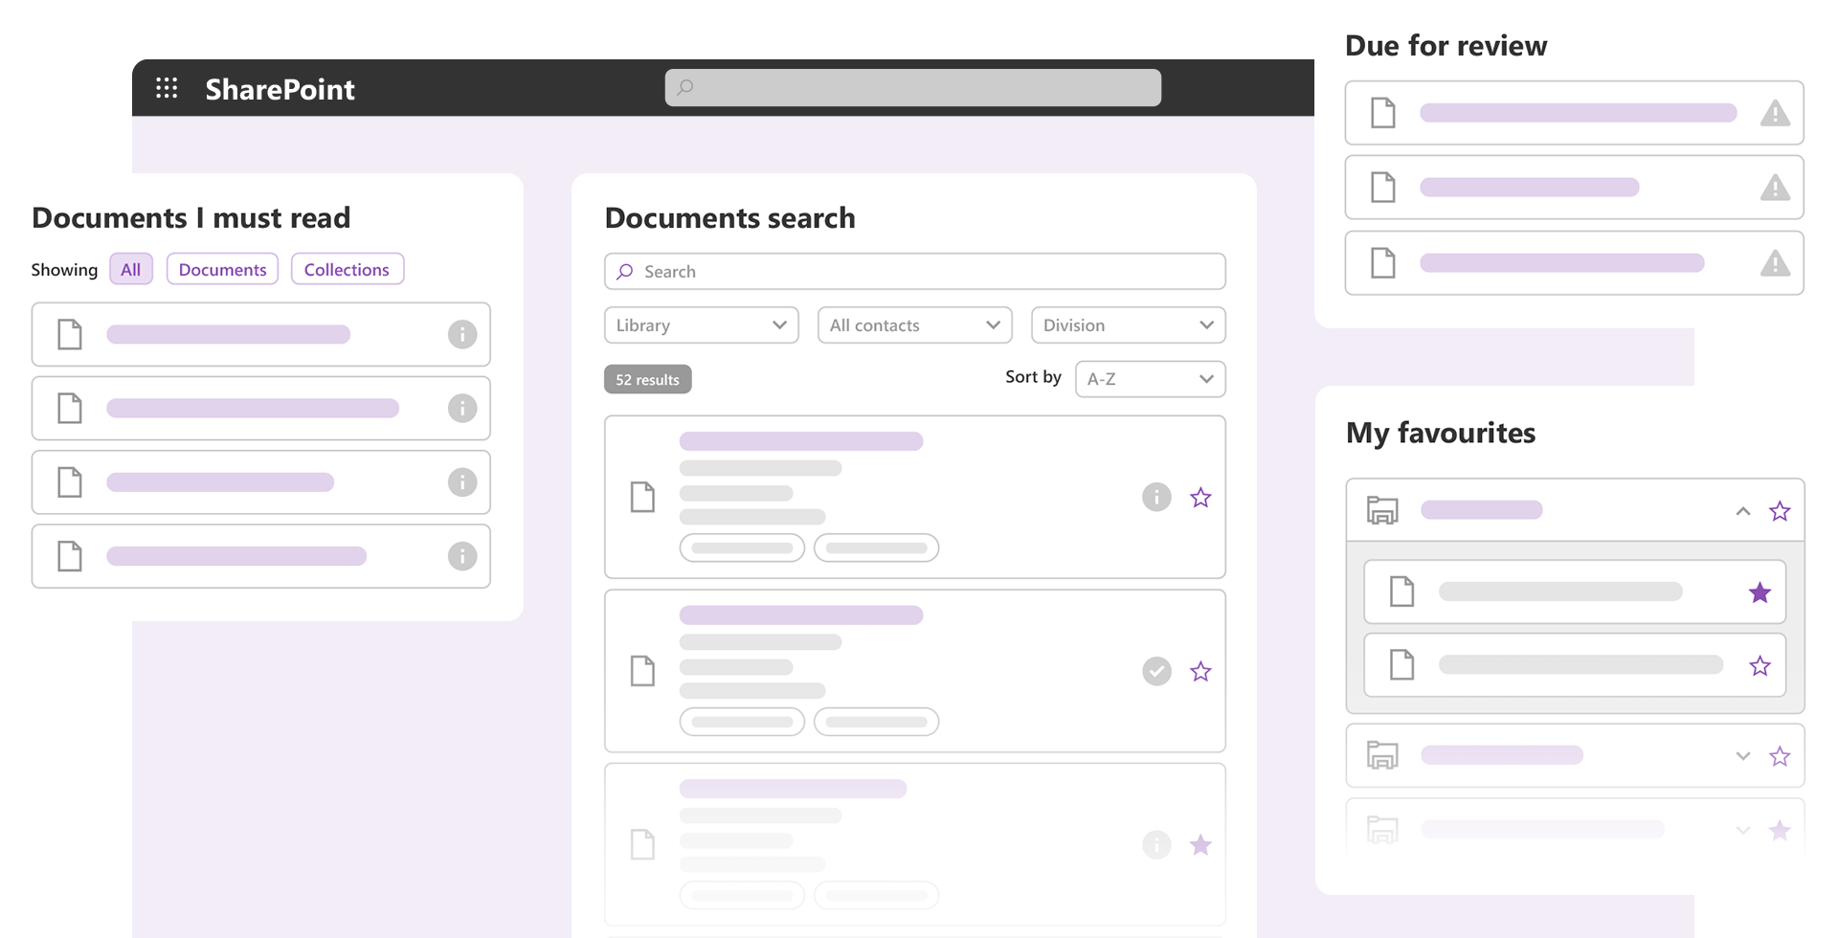Click warning icon on third due-for-review item
Viewport: 1838px width, 938px height.
(x=1775, y=262)
